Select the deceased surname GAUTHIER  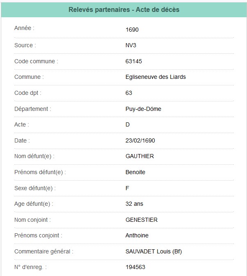[x=140, y=156]
